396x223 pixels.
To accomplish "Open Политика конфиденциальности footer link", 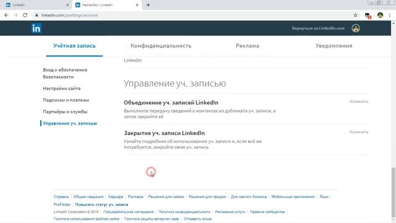I will click(x=184, y=212).
